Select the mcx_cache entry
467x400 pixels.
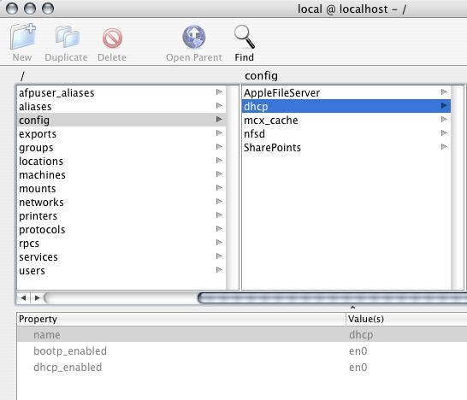pyautogui.click(x=346, y=120)
